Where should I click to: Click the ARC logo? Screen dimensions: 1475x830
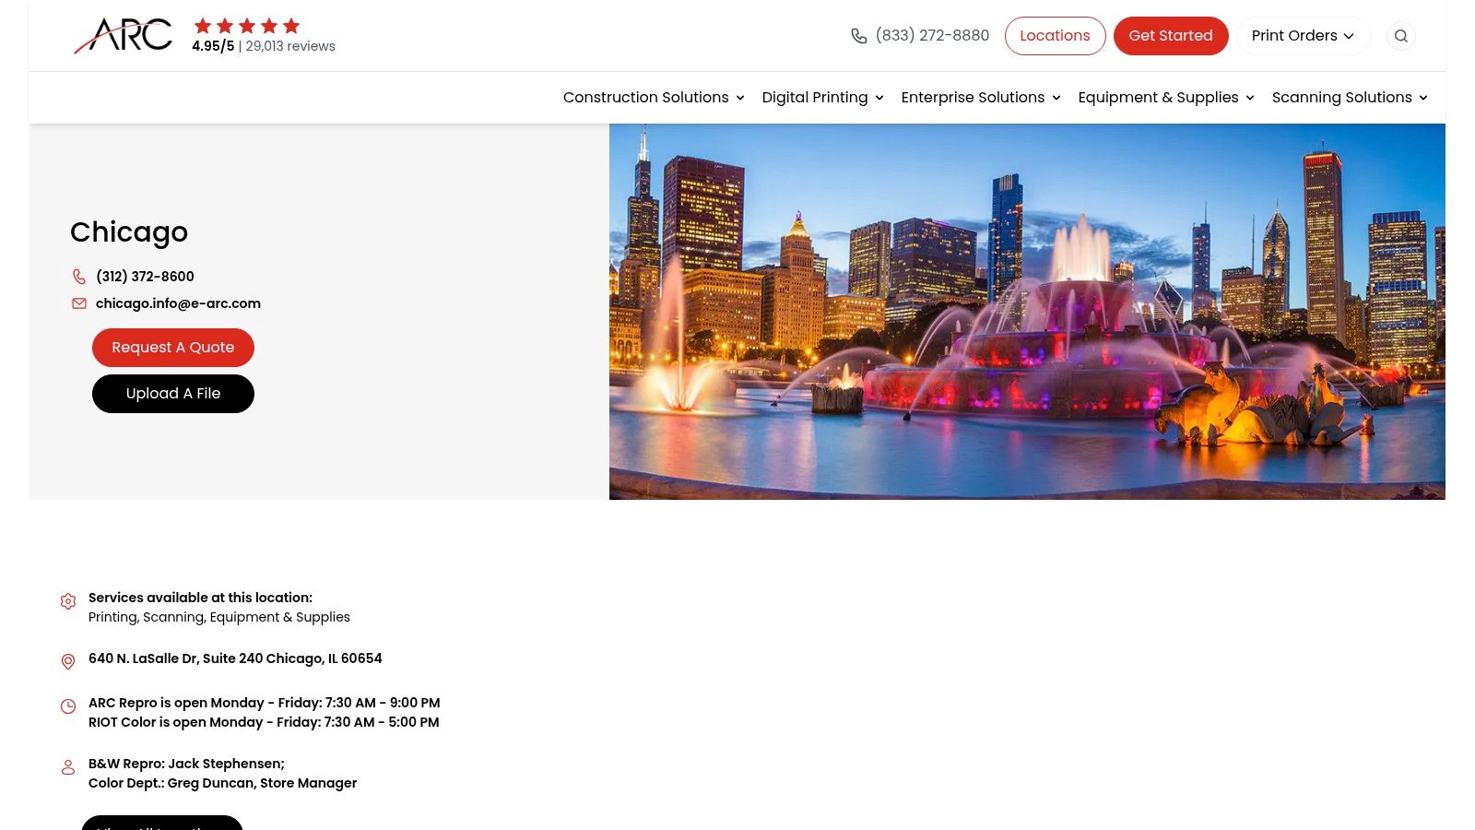pyautogui.click(x=124, y=36)
